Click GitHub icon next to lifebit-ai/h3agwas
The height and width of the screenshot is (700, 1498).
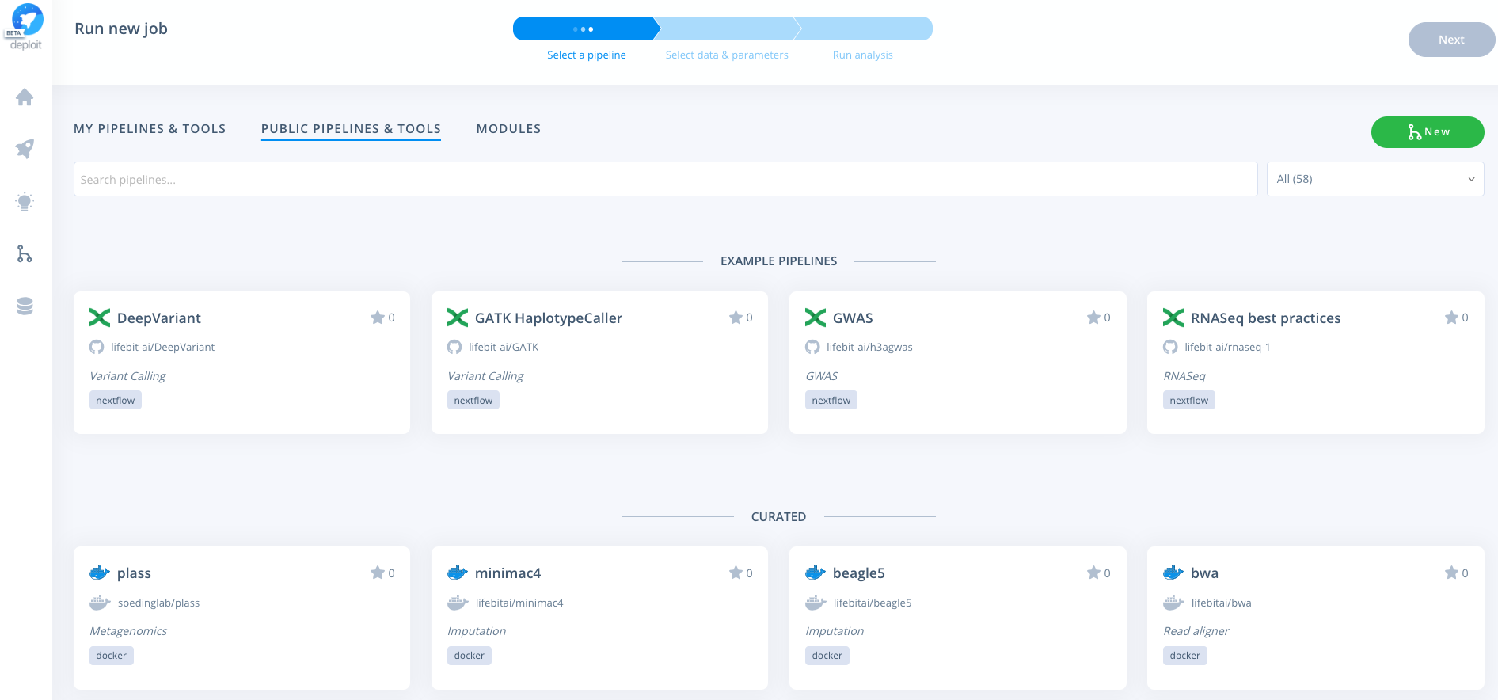812,347
